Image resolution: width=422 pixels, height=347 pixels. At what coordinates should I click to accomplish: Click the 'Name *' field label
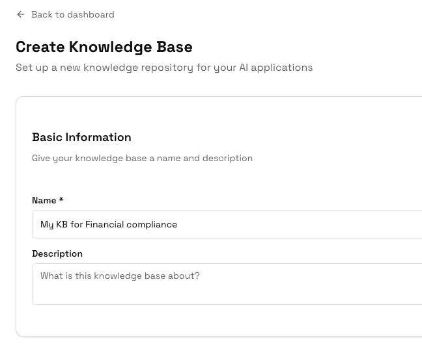click(x=44, y=200)
